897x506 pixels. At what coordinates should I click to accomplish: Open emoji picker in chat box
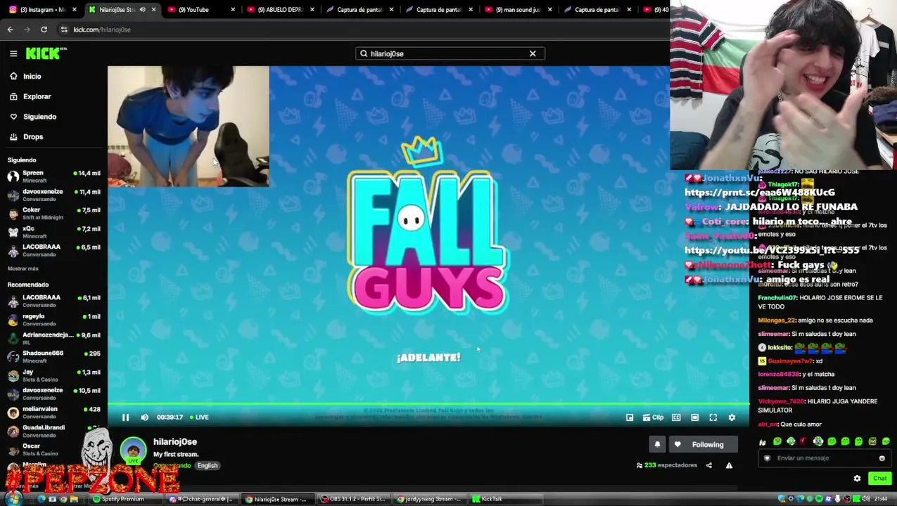click(x=882, y=458)
